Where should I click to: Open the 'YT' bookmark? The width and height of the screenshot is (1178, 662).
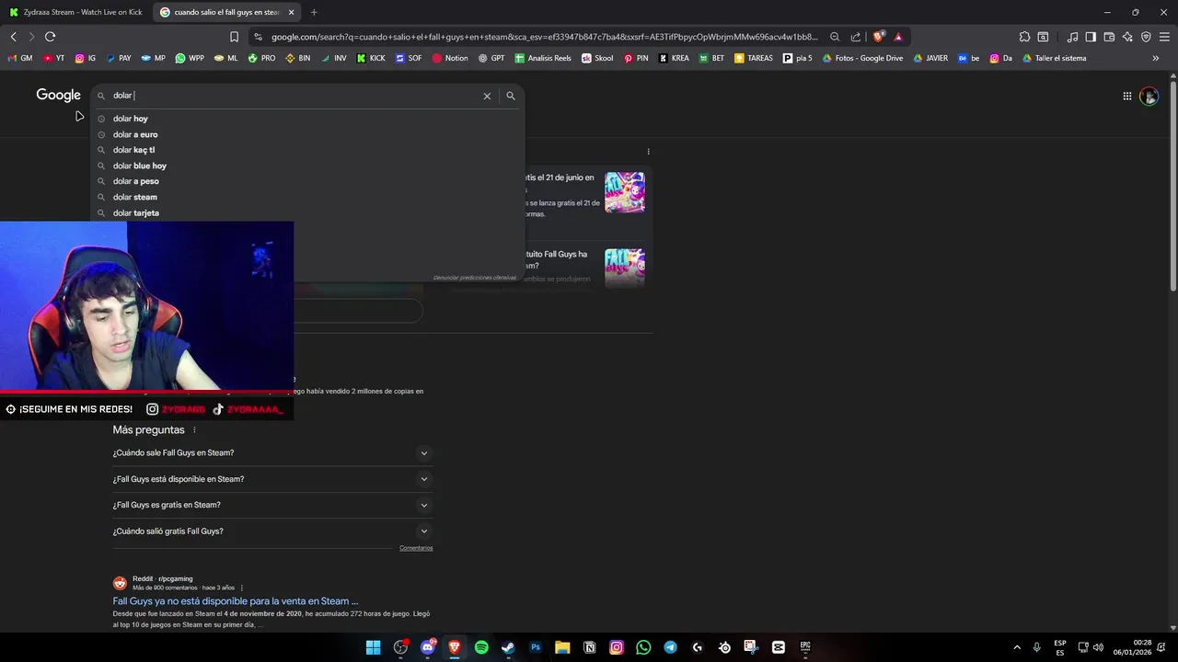pyautogui.click(x=54, y=58)
